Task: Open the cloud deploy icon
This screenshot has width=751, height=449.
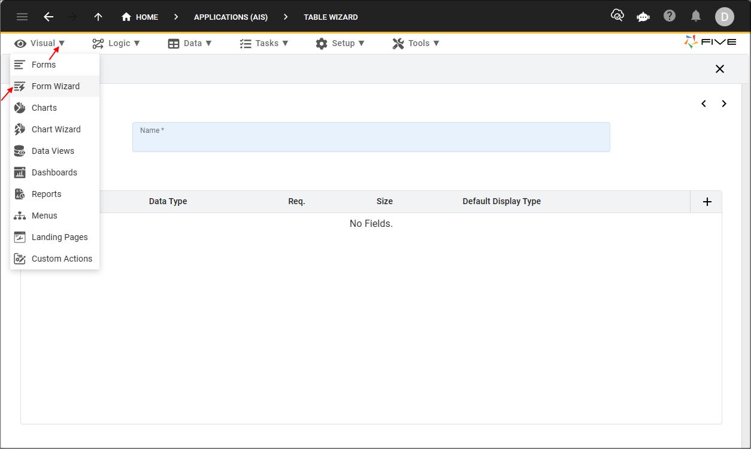Action: pos(617,16)
